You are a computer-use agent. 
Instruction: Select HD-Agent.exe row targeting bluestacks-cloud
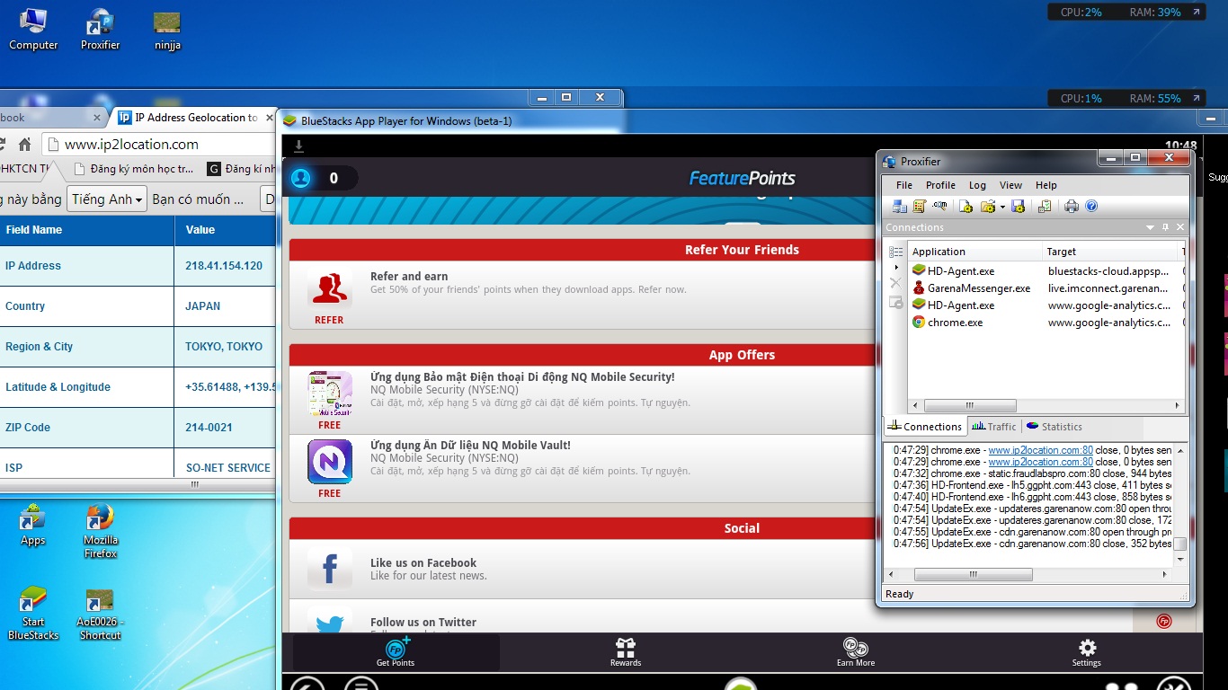pyautogui.click(x=1046, y=270)
